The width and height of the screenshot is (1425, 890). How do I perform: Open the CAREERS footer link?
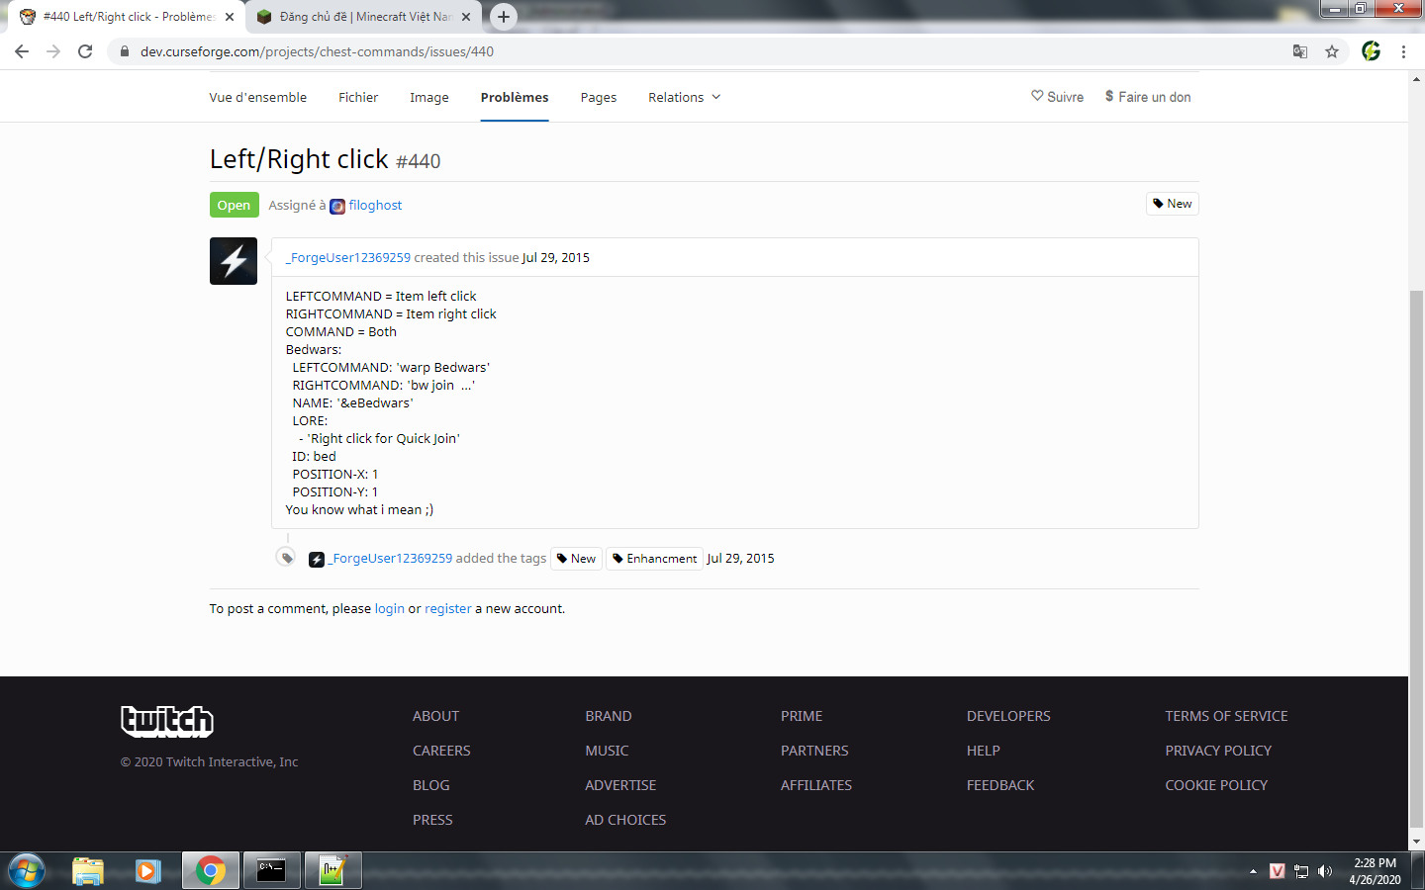(441, 751)
